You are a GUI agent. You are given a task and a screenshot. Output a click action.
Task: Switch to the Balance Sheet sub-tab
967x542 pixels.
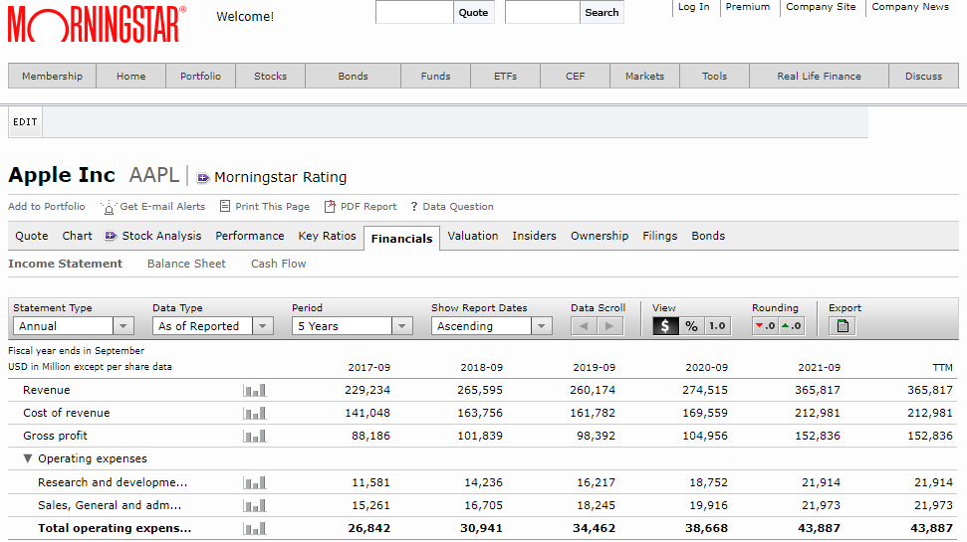point(186,264)
